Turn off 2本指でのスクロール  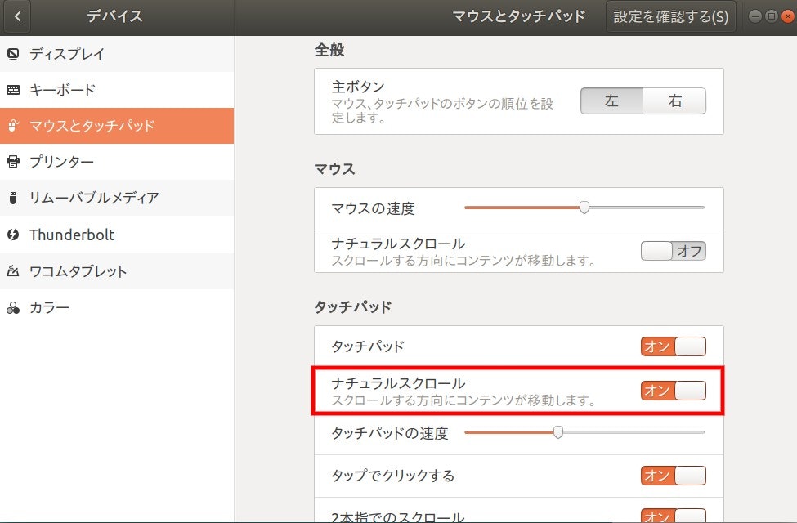point(672,515)
